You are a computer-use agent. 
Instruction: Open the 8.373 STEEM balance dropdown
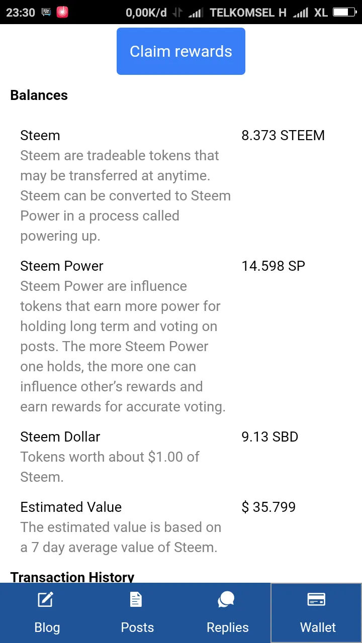tap(283, 136)
